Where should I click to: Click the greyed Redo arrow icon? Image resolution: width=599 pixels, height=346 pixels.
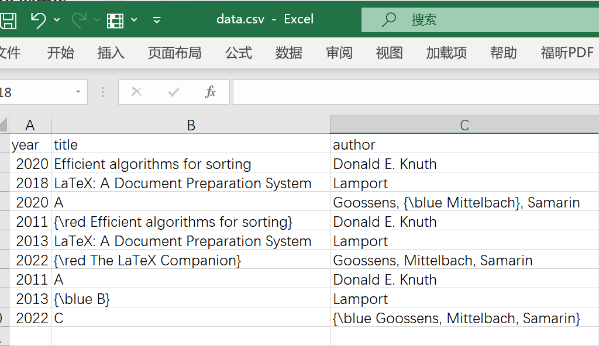[79, 20]
